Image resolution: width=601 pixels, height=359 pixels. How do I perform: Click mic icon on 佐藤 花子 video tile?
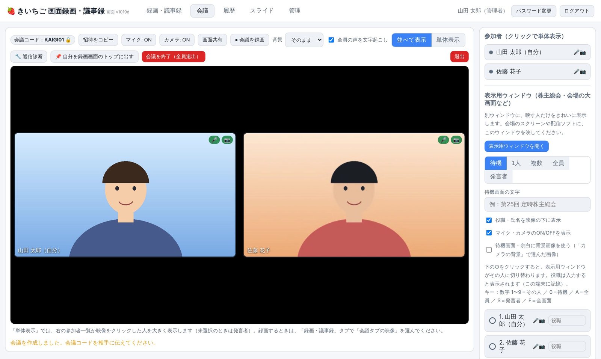click(443, 140)
